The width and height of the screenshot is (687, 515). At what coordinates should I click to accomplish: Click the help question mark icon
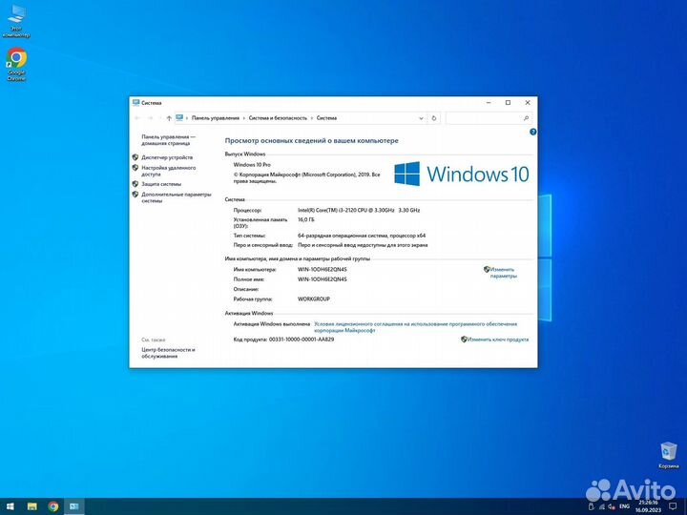pyautogui.click(x=532, y=132)
